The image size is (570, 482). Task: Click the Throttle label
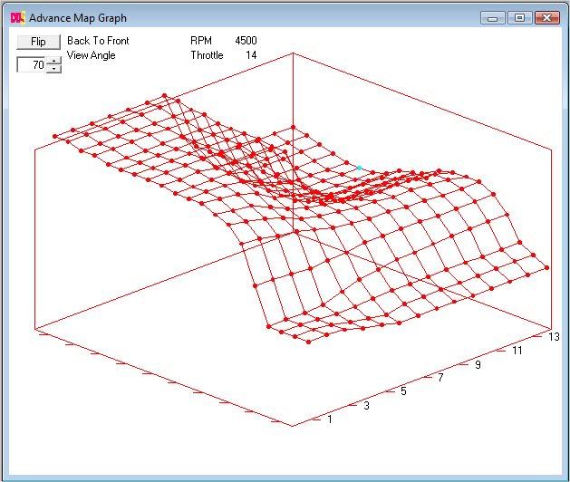point(207,55)
